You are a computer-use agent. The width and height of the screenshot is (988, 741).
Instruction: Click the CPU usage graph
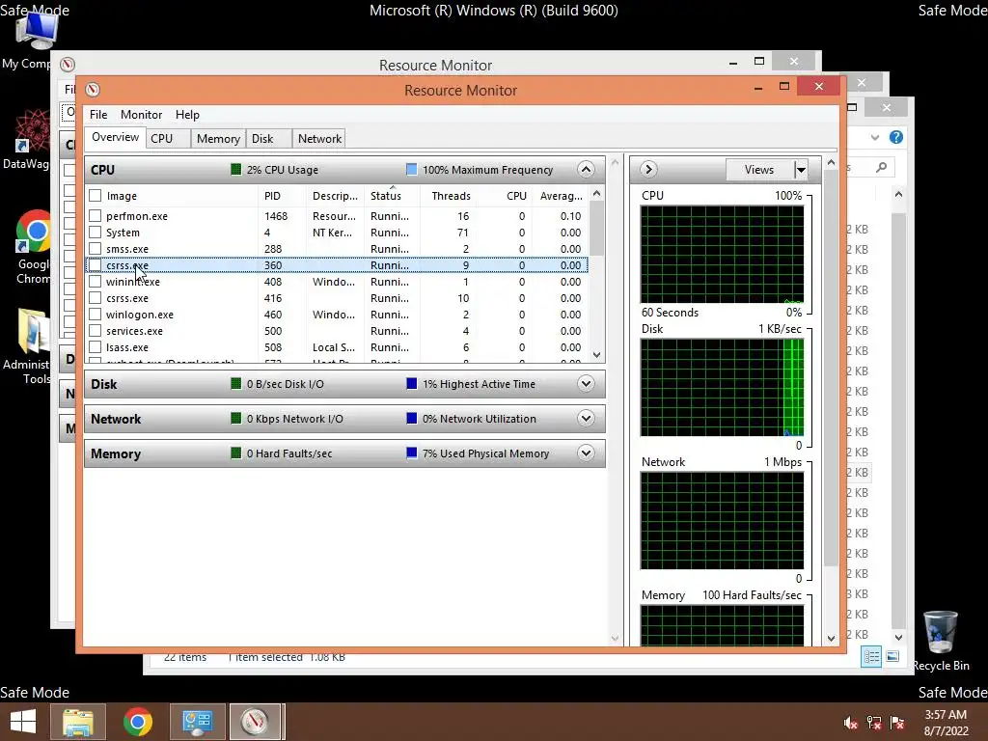click(722, 254)
